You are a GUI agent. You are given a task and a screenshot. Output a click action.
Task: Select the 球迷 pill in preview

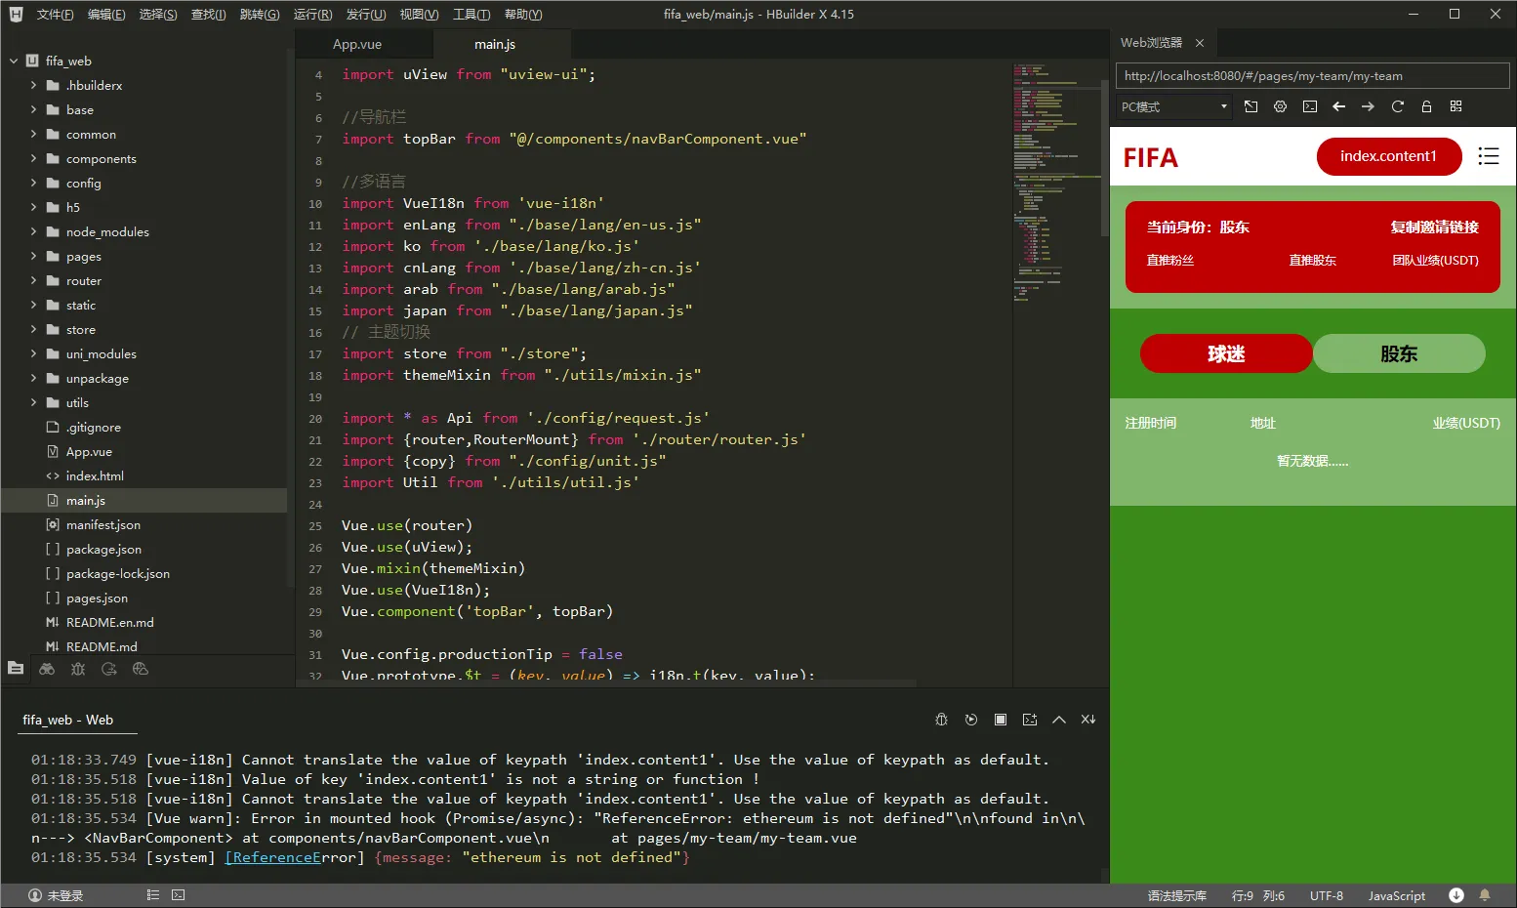click(x=1226, y=353)
